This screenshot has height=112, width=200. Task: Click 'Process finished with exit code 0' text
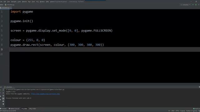tap(18, 98)
